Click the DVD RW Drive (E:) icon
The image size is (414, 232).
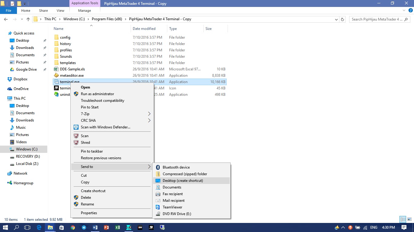(x=158, y=214)
